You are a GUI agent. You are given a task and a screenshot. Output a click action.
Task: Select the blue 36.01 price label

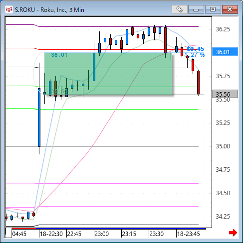coord(225,52)
